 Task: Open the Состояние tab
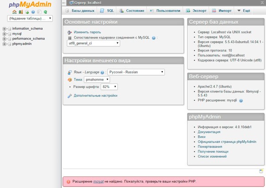[132, 11]
